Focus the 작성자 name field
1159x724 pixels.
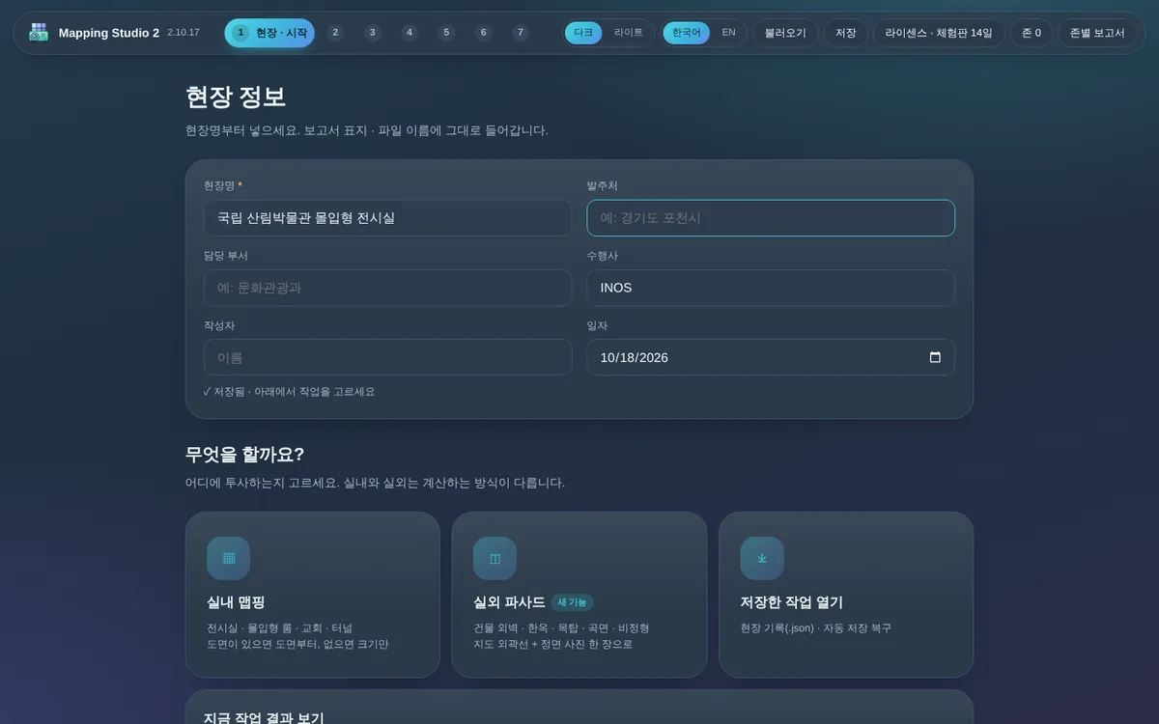click(x=387, y=357)
